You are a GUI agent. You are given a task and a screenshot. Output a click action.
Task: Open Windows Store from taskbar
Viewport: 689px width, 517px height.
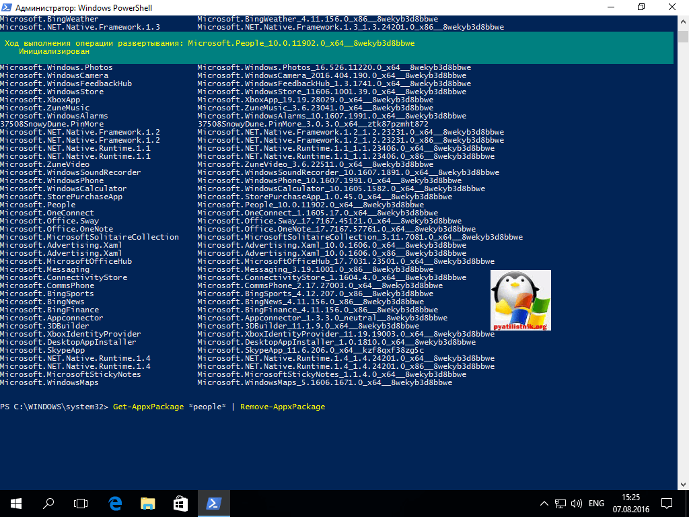coord(180,503)
